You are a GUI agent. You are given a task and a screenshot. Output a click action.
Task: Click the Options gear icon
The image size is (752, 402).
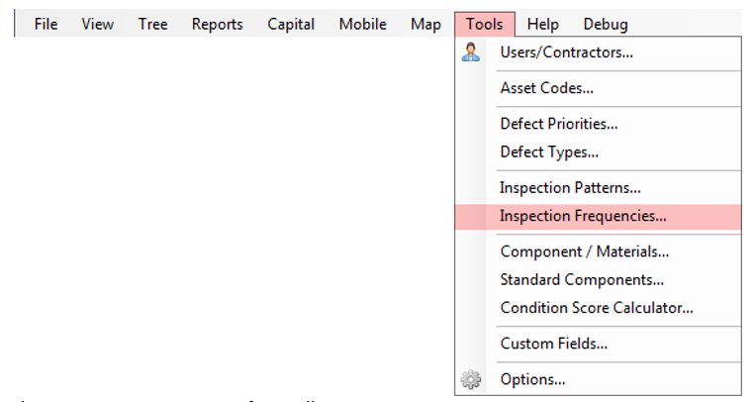(x=471, y=379)
